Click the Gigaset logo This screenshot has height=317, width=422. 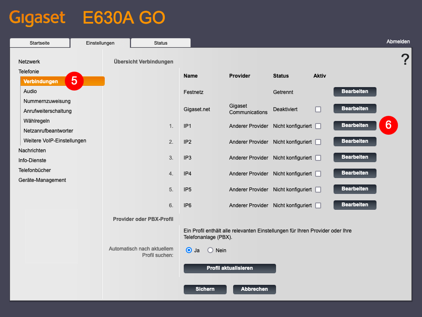click(x=37, y=18)
